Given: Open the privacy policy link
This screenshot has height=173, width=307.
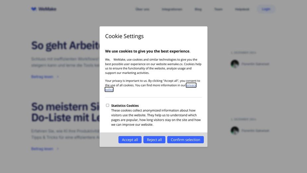Looking at the screenshot, I should click(x=191, y=86).
